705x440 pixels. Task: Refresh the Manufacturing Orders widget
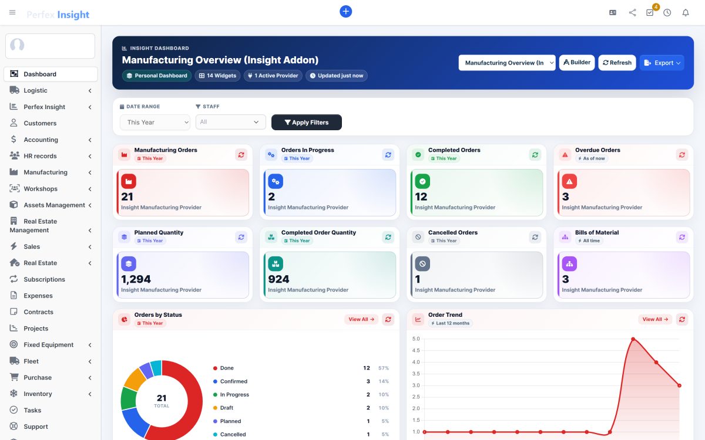(241, 154)
